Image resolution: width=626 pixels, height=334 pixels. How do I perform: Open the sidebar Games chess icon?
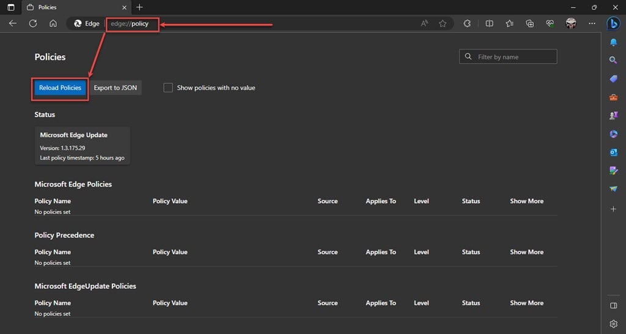click(614, 116)
